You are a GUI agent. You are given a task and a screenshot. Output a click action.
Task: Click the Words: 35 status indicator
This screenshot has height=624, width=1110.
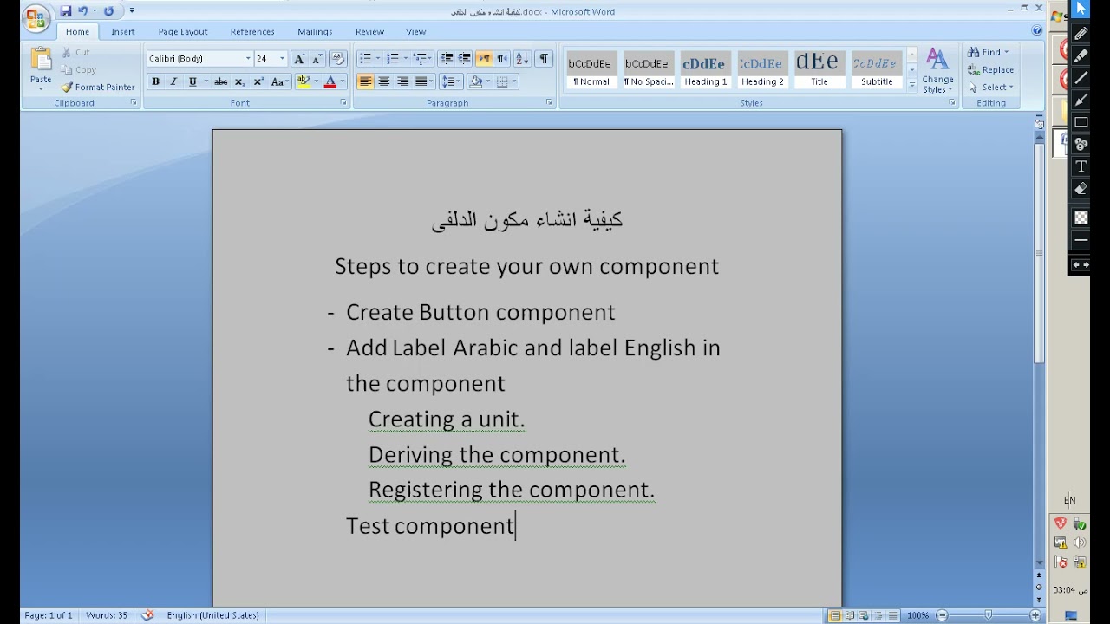coord(107,615)
